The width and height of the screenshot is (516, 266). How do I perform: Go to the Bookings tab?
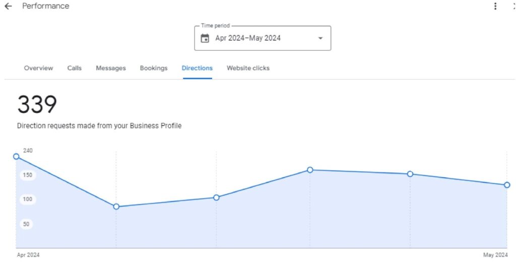154,68
